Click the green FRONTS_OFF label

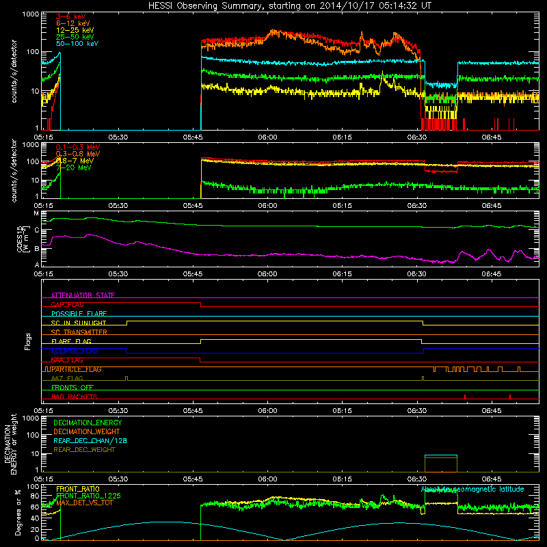tap(72, 388)
